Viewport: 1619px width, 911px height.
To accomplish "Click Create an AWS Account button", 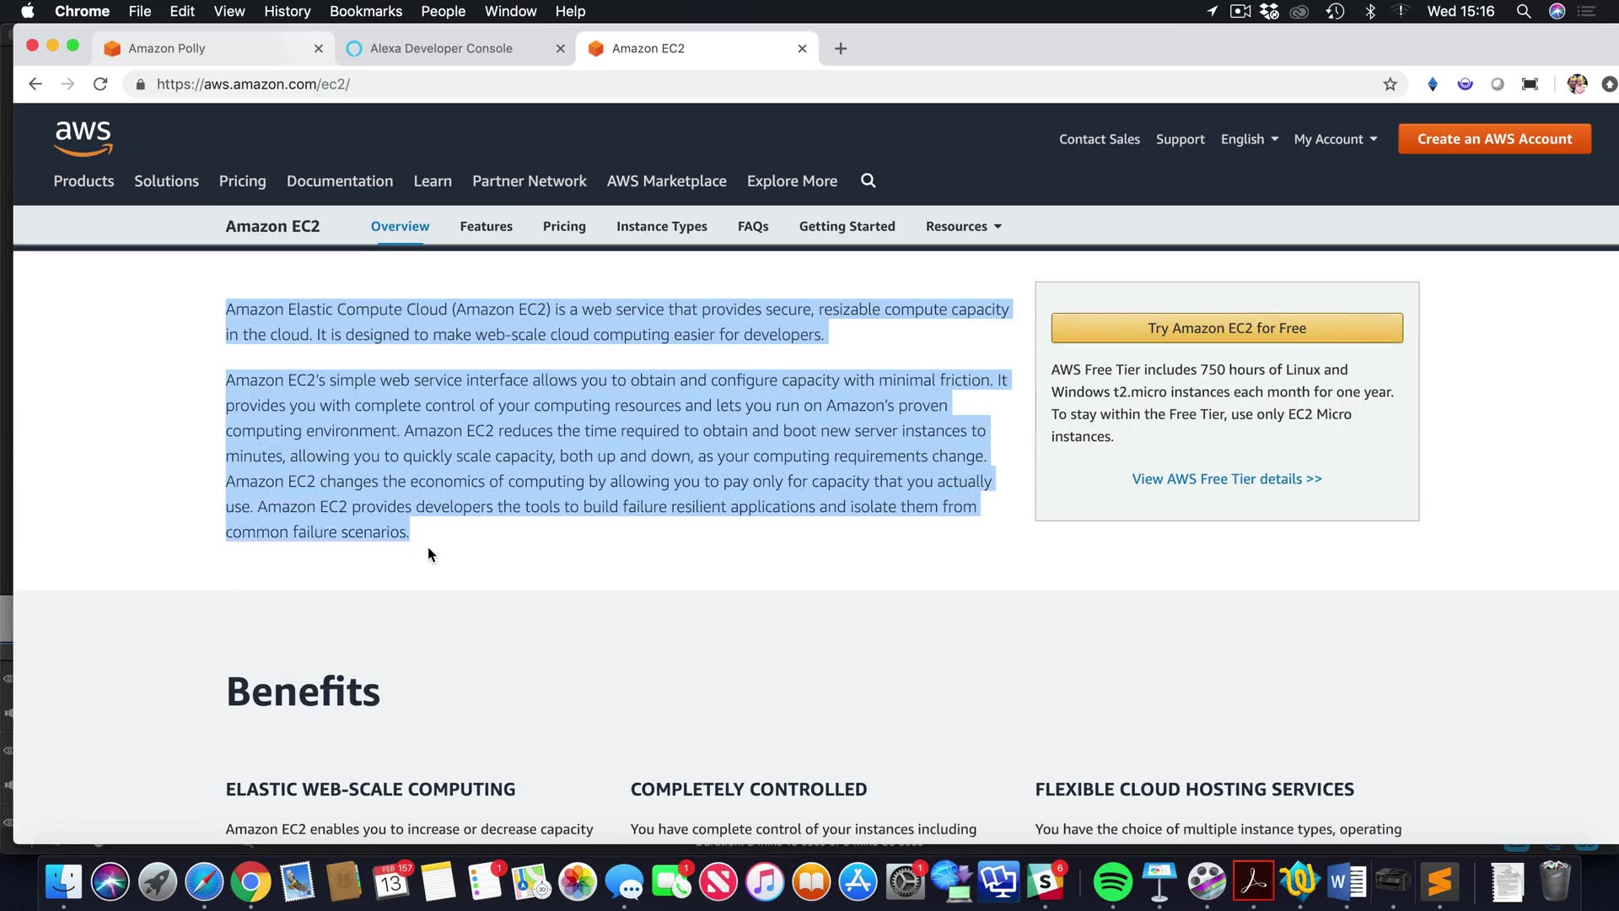I will [x=1493, y=139].
